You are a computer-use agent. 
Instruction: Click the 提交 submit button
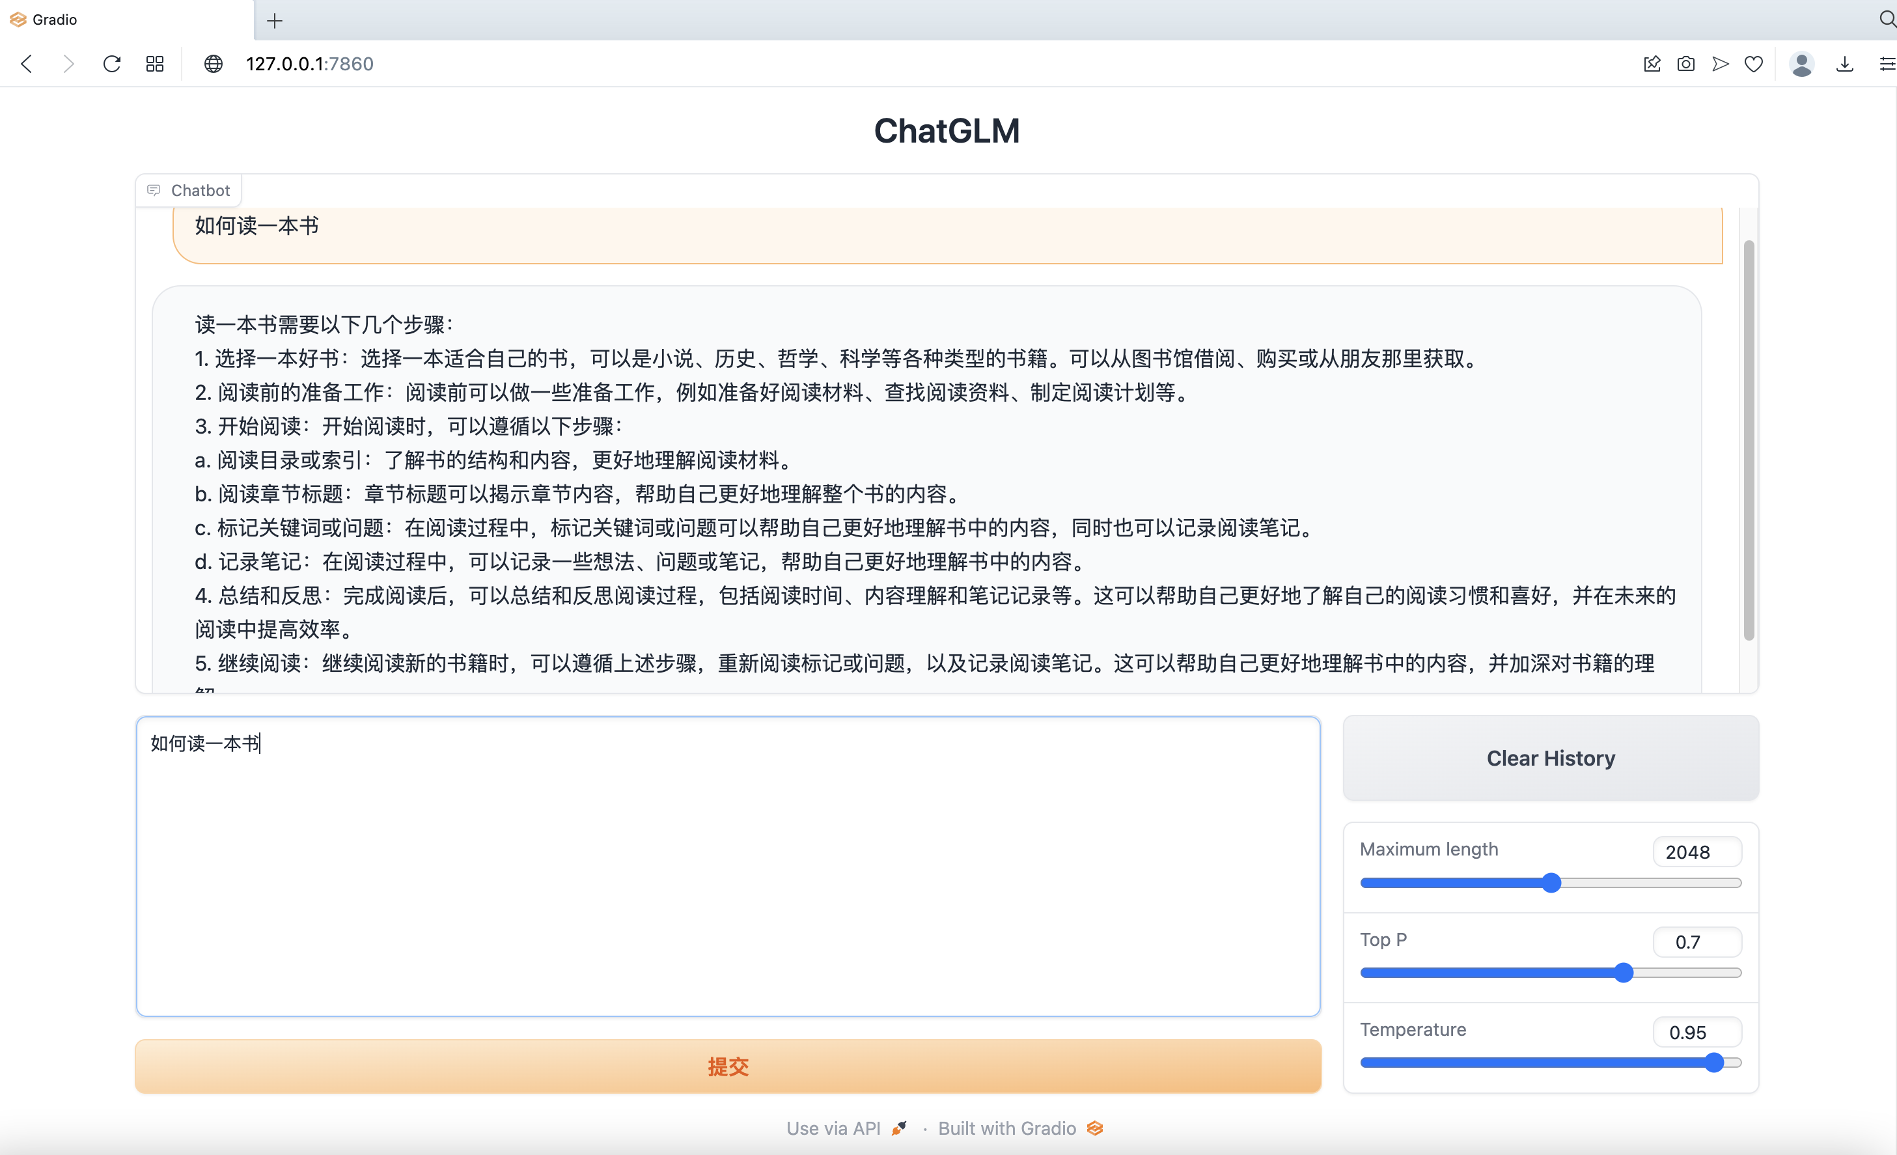tap(728, 1066)
